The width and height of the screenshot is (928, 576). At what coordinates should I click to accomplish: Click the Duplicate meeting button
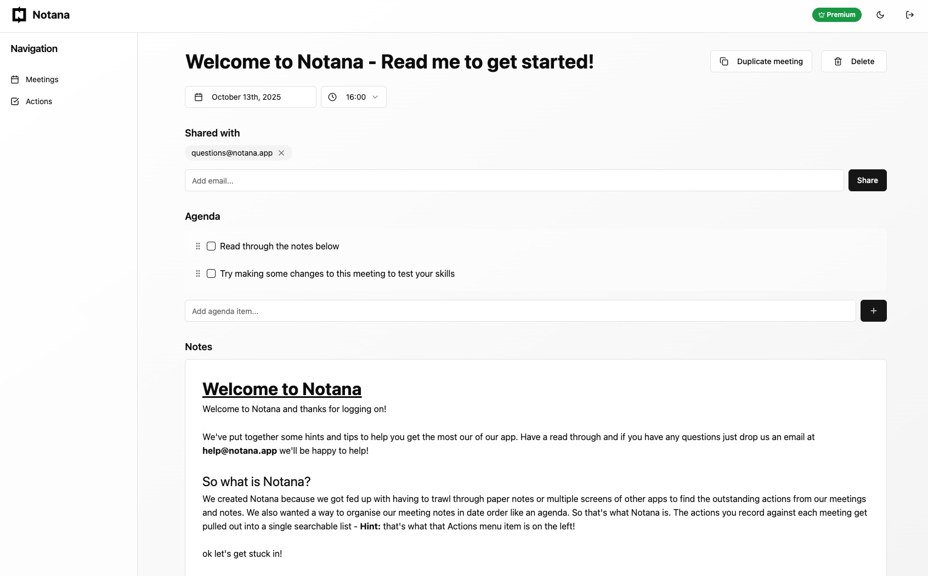coord(761,61)
